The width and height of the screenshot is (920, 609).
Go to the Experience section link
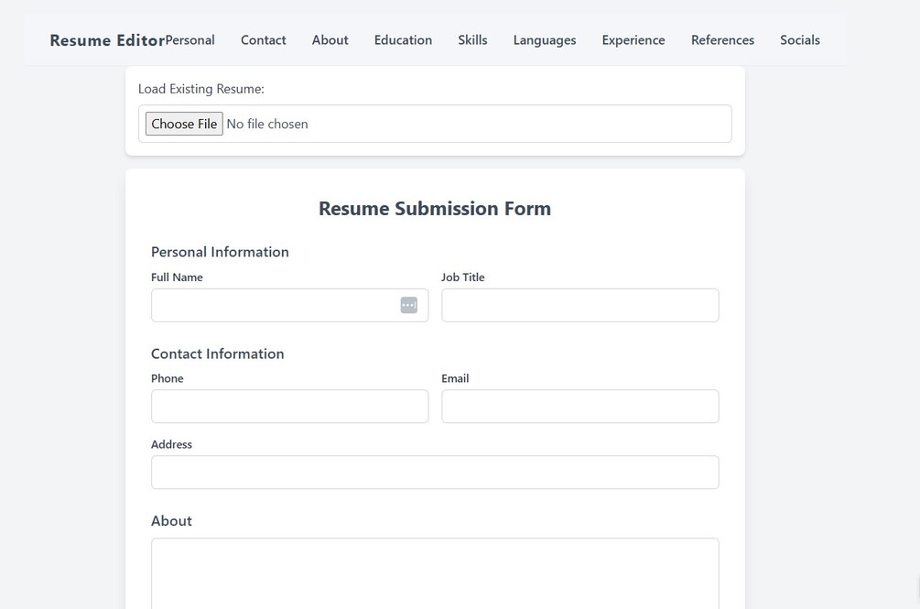[633, 40]
